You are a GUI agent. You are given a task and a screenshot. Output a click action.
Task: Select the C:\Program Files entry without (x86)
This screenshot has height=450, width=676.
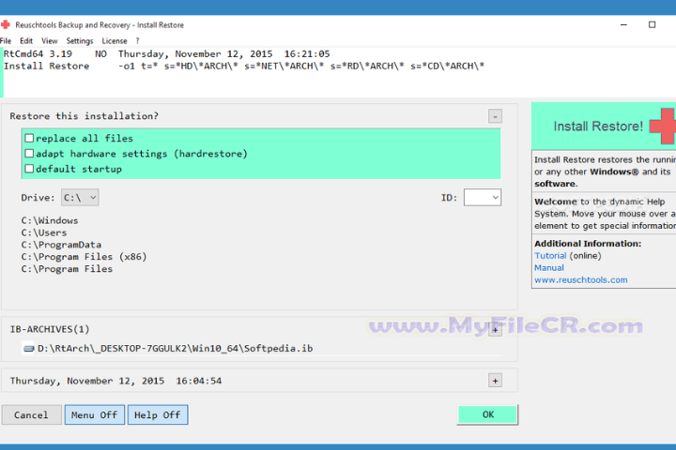click(67, 269)
